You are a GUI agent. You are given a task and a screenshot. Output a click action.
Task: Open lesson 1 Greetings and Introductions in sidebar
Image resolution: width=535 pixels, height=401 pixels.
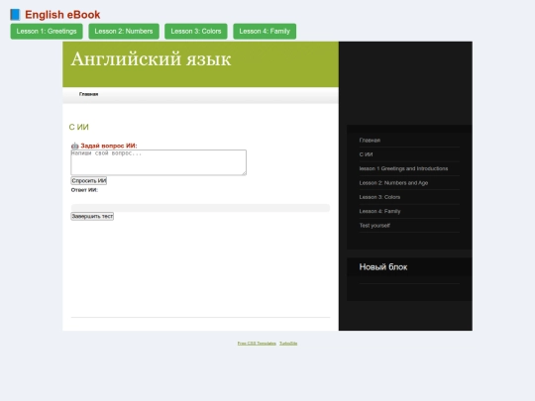tap(403, 168)
